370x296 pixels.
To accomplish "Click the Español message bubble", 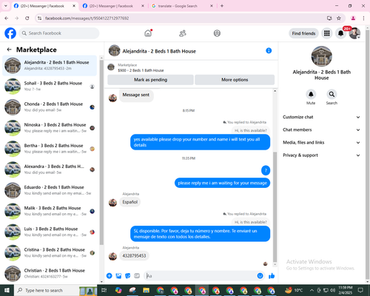I will tap(130, 202).
